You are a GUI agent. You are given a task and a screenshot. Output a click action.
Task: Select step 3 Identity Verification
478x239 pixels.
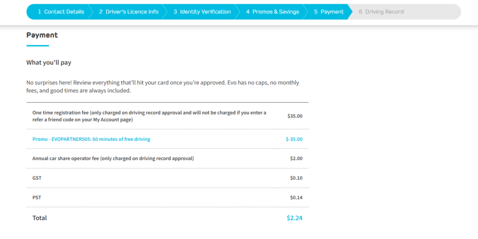(202, 12)
